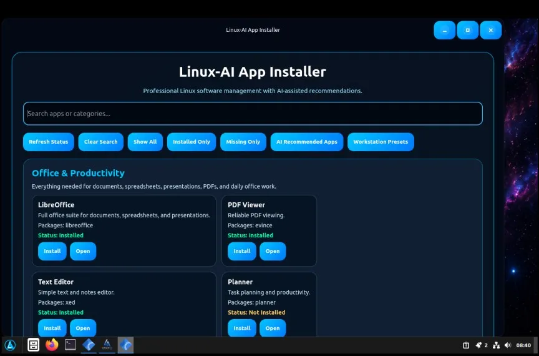Open Text Editor with its Open button
Image resolution: width=539 pixels, height=356 pixels.
coord(83,328)
